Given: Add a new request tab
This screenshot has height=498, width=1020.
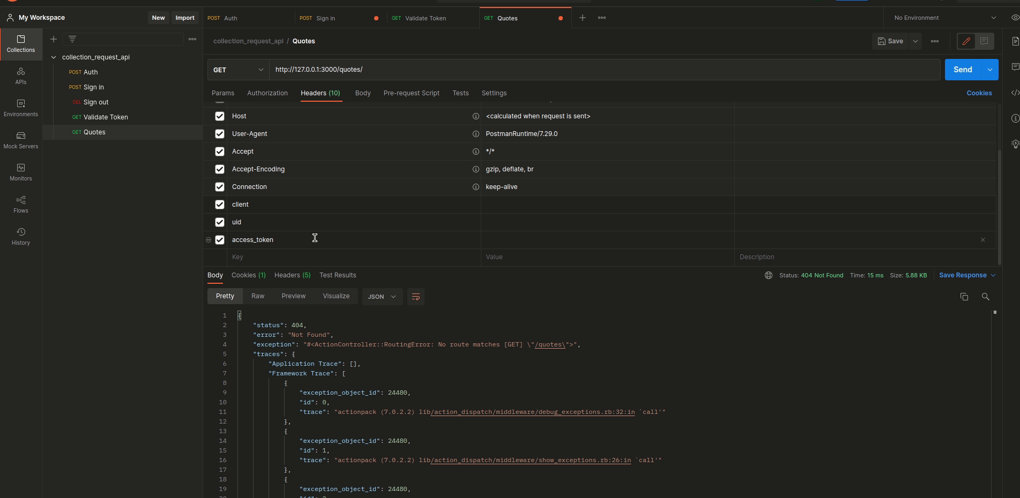Looking at the screenshot, I should (x=583, y=18).
